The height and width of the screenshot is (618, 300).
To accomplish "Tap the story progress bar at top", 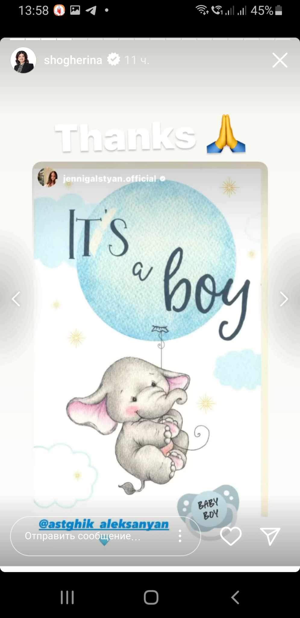I will pos(150,39).
